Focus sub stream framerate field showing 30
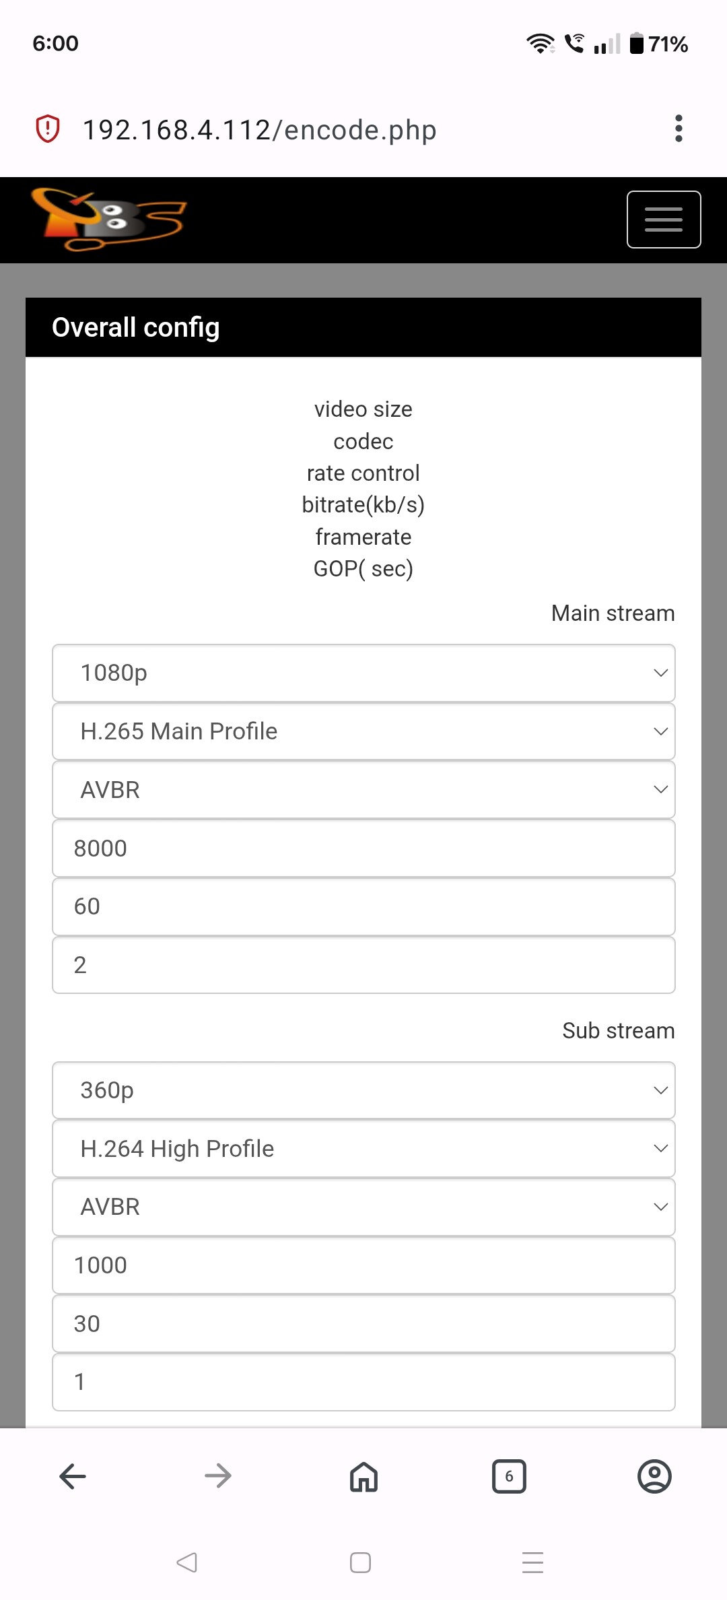 (363, 1323)
